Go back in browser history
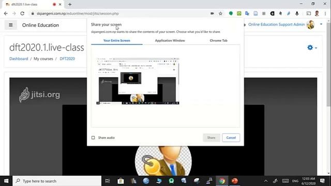 pyautogui.click(x=6, y=13)
